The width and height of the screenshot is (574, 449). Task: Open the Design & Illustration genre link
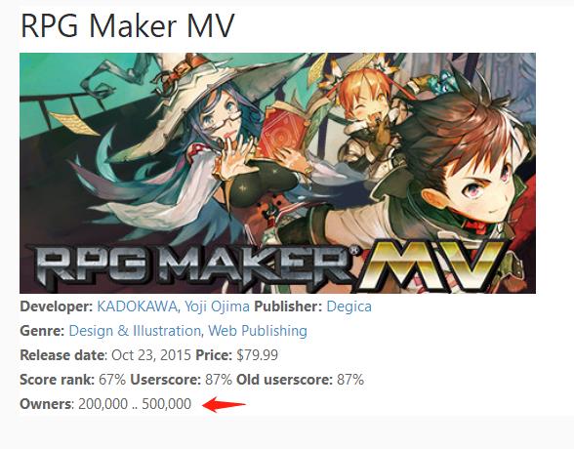(x=135, y=331)
